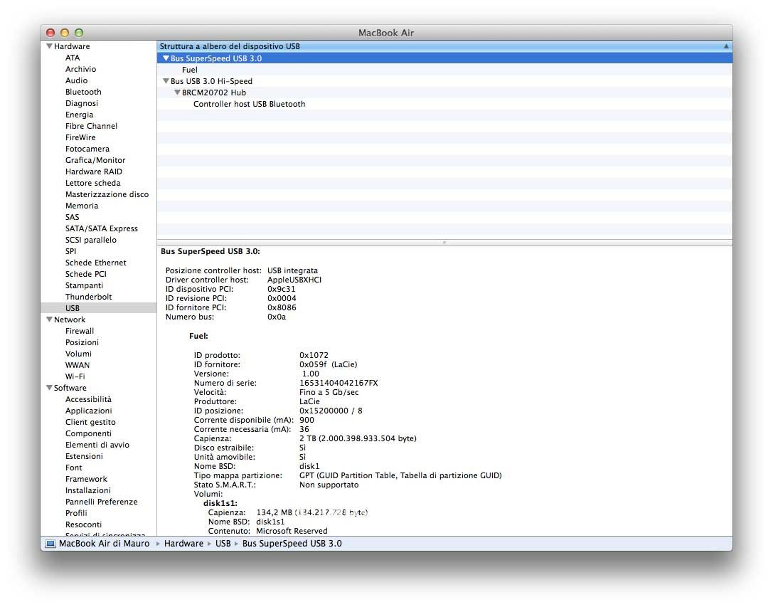Select Bluetooth in the sidebar
Viewport: 773px width, 607px height.
pos(83,92)
